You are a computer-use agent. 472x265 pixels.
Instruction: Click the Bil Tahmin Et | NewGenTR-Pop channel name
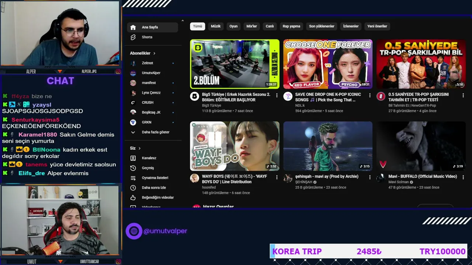click(412, 106)
